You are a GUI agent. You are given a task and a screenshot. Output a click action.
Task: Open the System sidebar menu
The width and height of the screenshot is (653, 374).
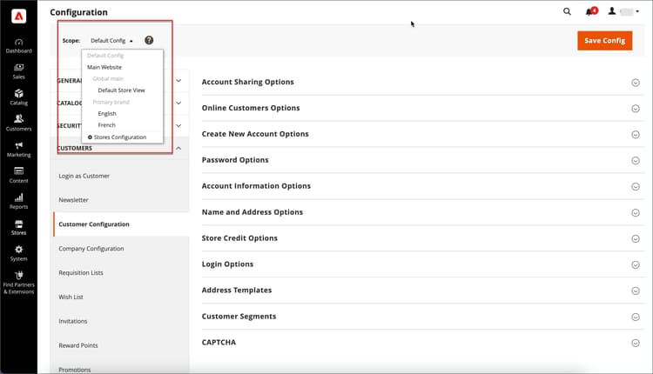19,253
